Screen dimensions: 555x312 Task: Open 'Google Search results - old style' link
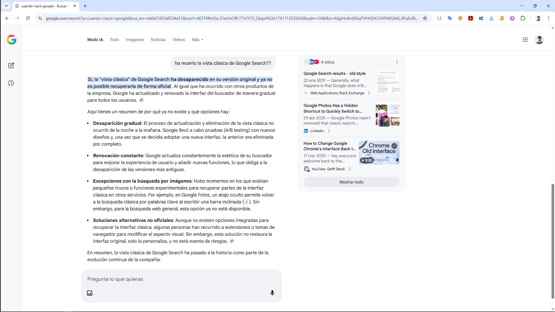coord(334,73)
